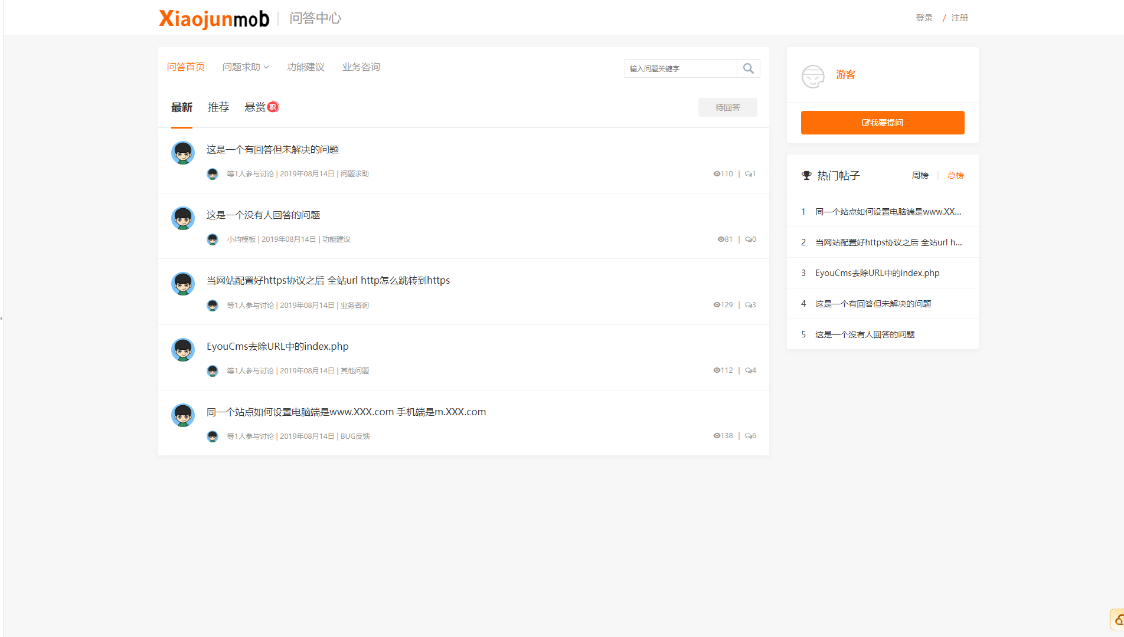Click the 功能建议 category tag on second post
Viewport: 1124px width, 637px height.
[x=336, y=239]
